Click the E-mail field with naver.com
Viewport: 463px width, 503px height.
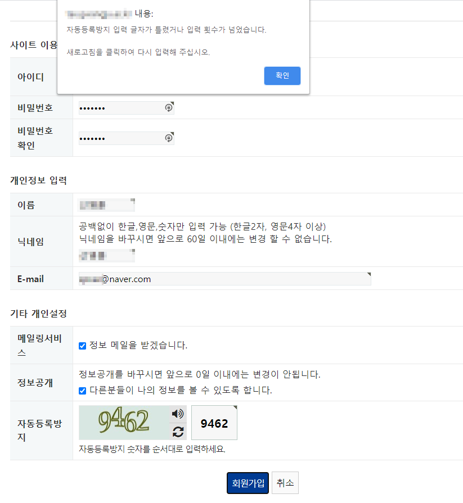[x=225, y=279]
